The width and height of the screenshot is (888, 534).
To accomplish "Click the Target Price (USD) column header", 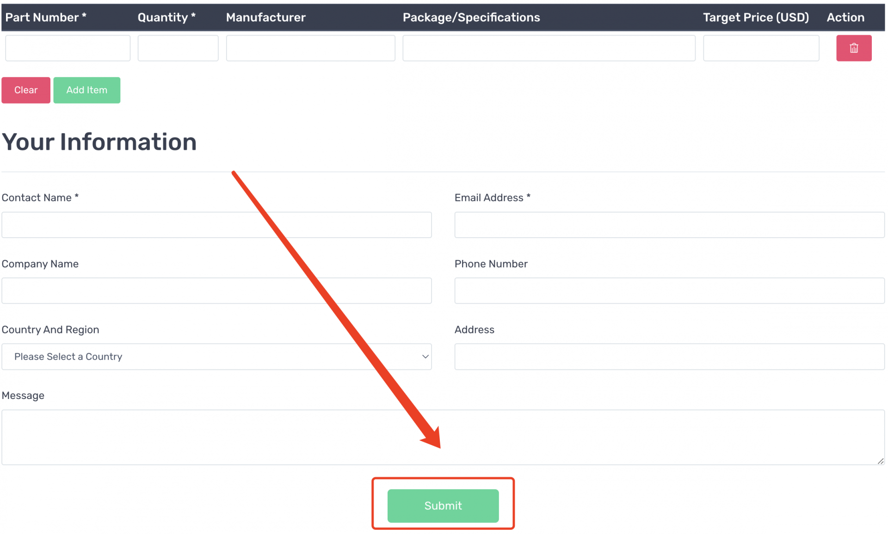I will [756, 18].
